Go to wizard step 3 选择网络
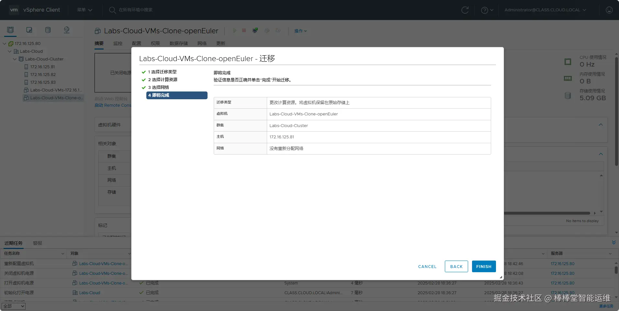This screenshot has width=619, height=311. 158,87
